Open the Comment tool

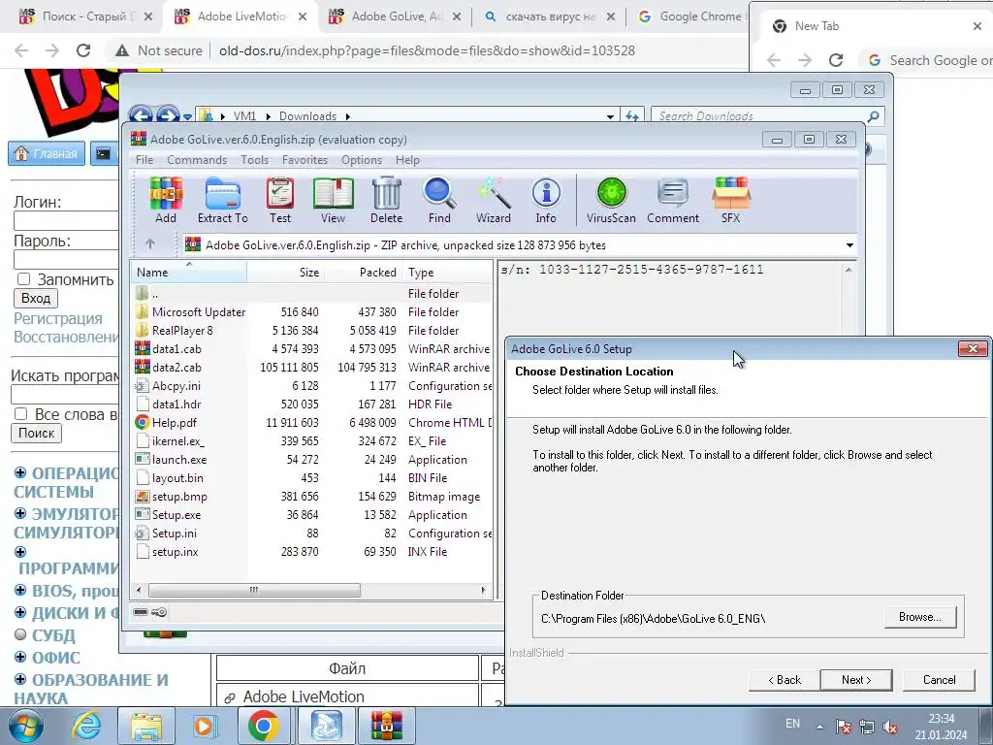[x=673, y=200]
